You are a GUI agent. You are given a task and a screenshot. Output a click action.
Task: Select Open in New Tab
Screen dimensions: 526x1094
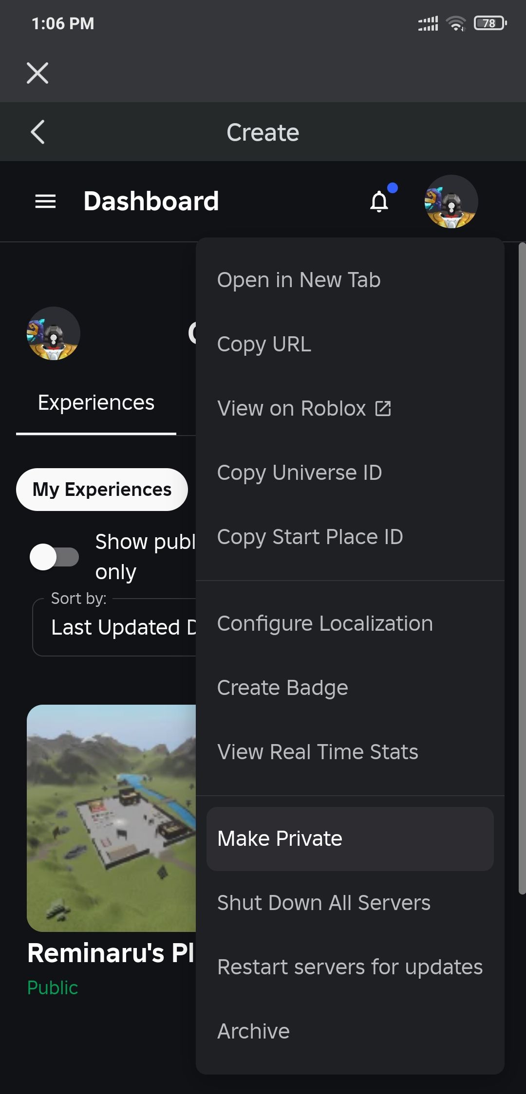(x=350, y=280)
